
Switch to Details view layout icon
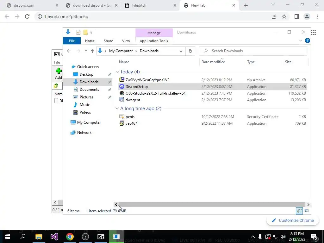pos(299,211)
